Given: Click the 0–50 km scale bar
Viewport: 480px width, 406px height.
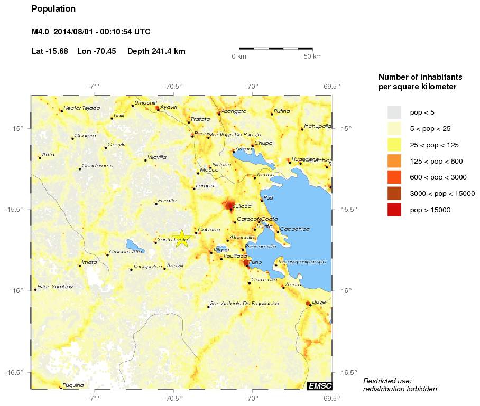Looking at the screenshot, I should pos(275,48).
